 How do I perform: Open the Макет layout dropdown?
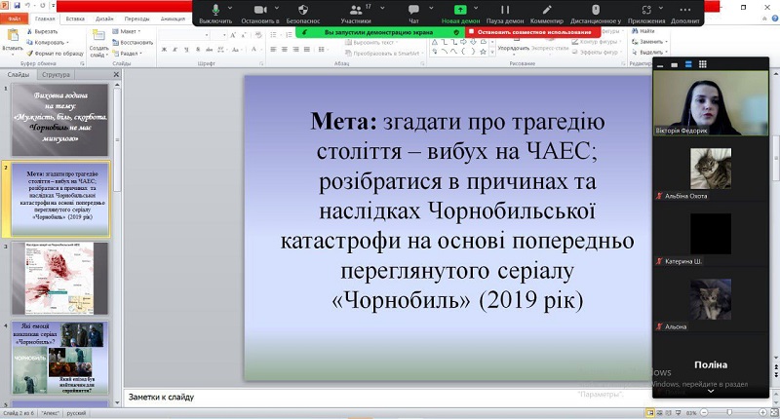128,31
